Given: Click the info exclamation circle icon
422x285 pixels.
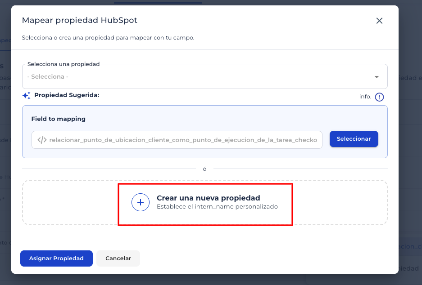Looking at the screenshot, I should [x=379, y=97].
